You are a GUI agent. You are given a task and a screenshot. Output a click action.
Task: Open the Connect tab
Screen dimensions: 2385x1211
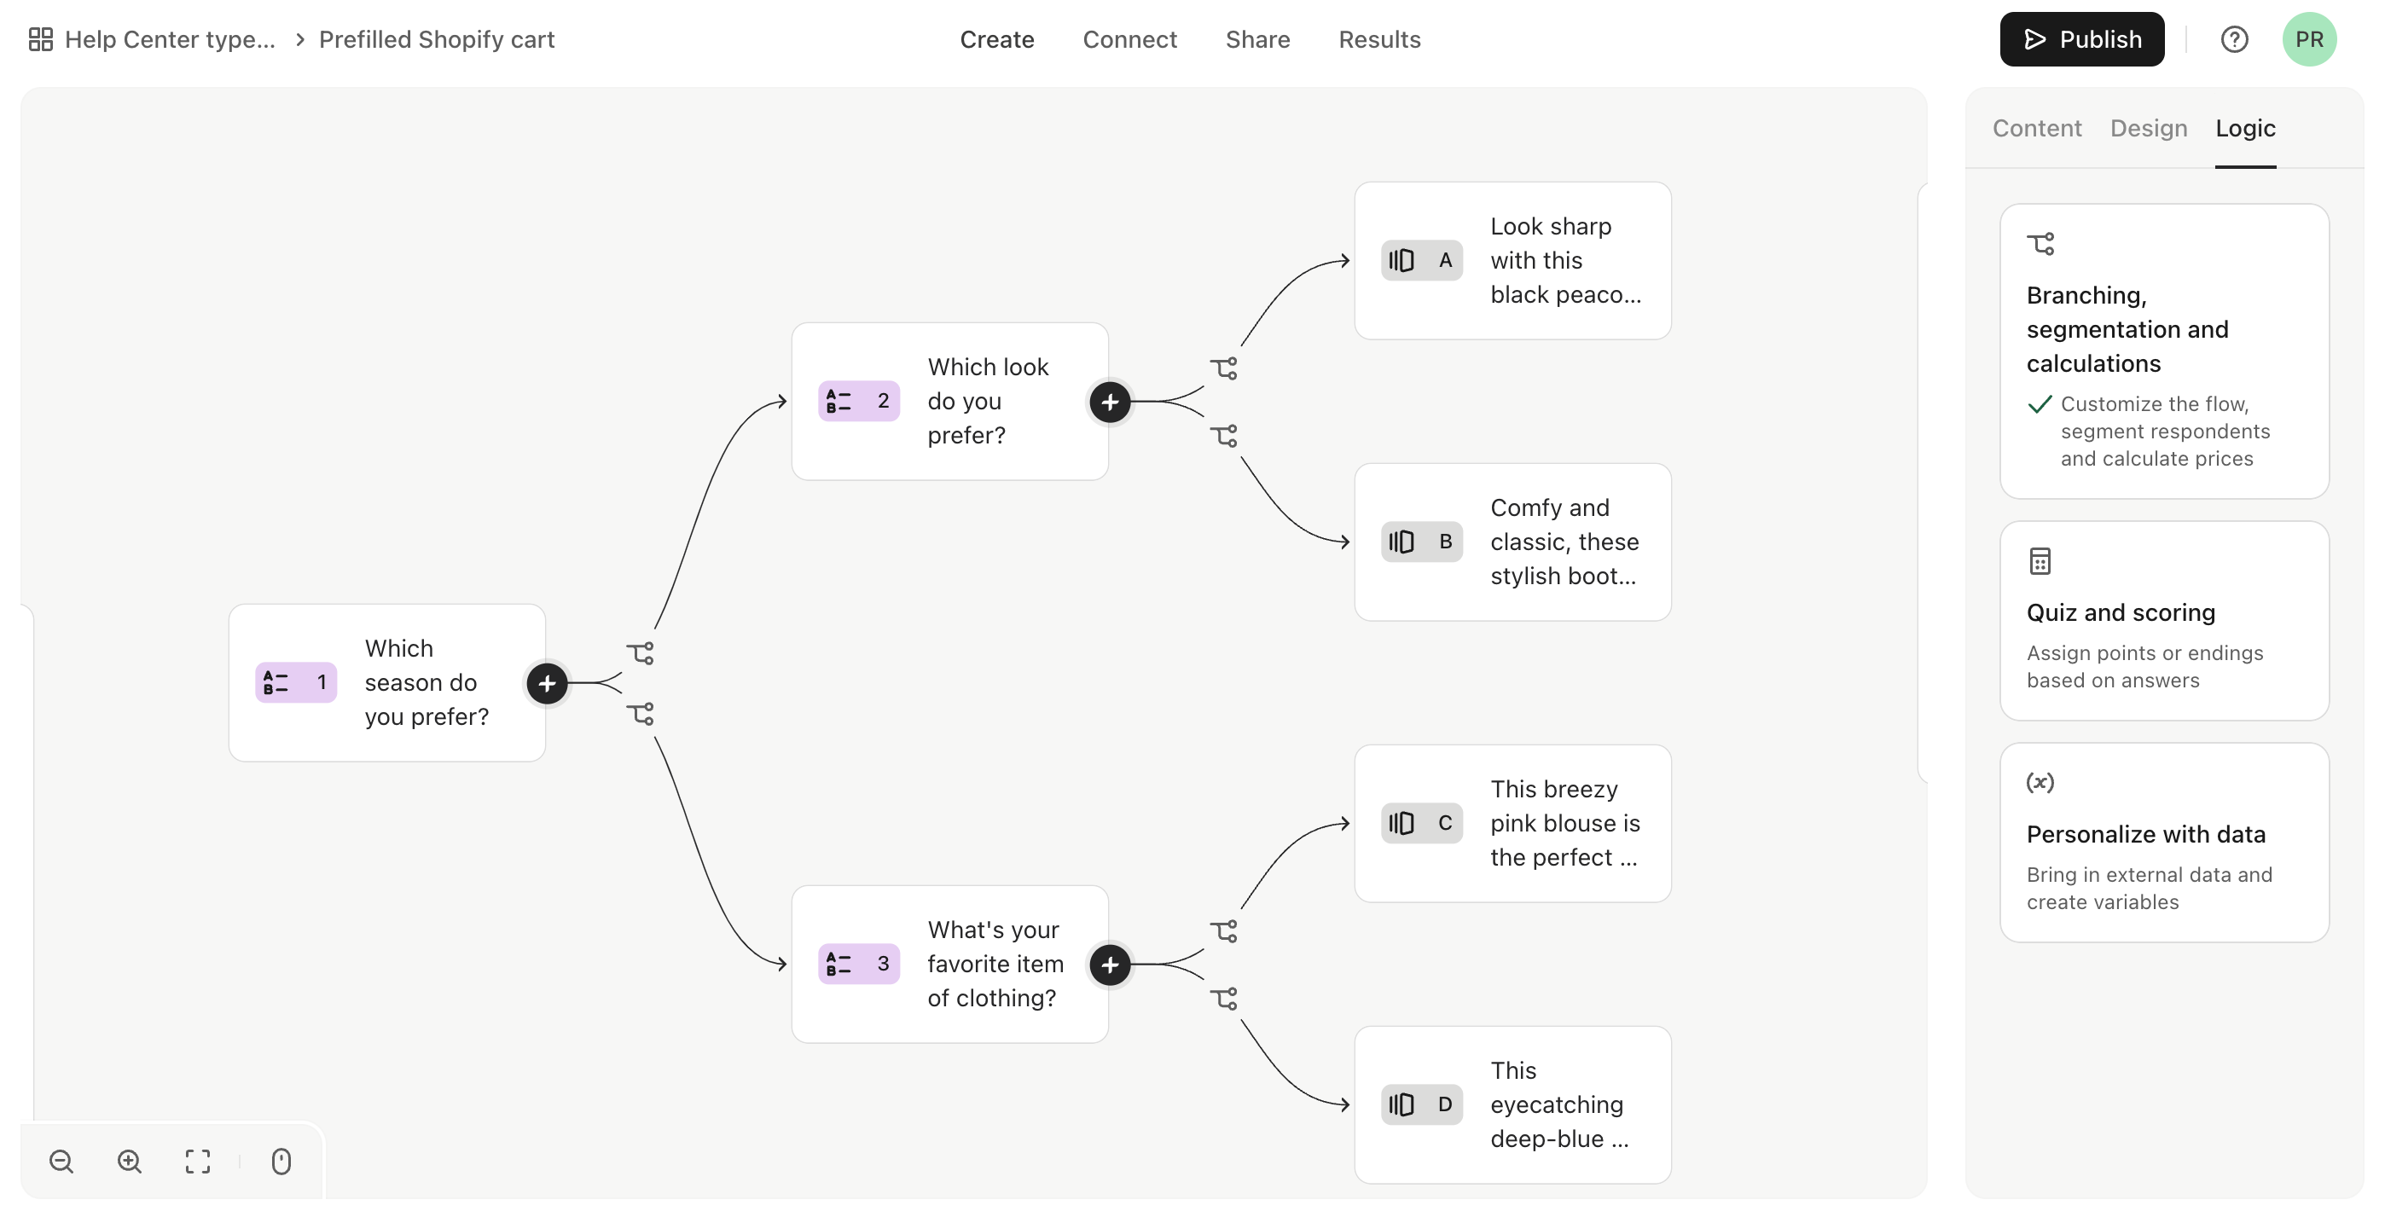[1129, 39]
